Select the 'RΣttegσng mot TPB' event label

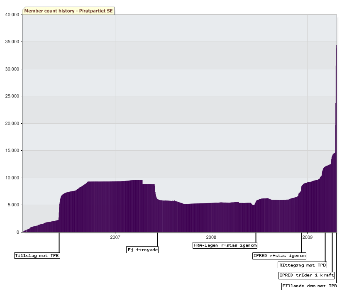pos(302,265)
